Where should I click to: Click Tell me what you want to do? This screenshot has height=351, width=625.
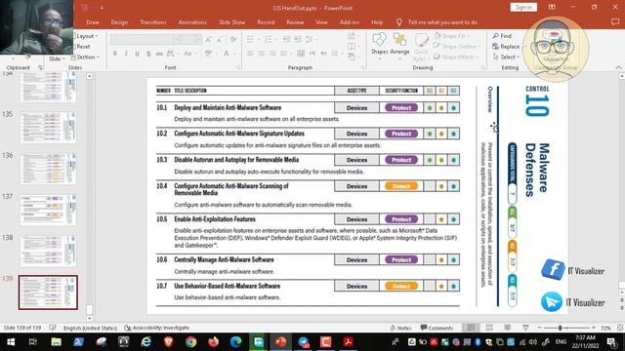[442, 22]
